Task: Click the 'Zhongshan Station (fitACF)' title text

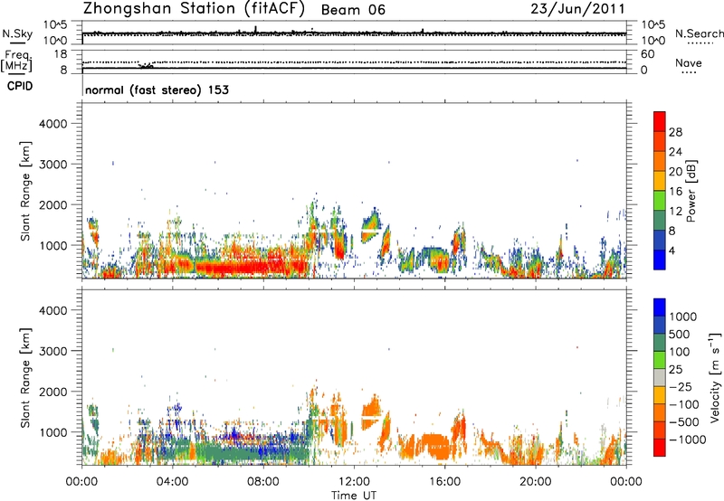Action: 194,9
